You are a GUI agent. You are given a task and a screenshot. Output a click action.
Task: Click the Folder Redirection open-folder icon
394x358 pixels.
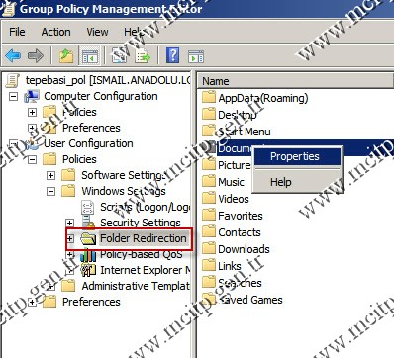tap(88, 238)
